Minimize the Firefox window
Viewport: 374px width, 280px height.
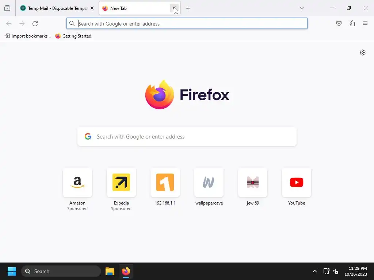coord(332,8)
